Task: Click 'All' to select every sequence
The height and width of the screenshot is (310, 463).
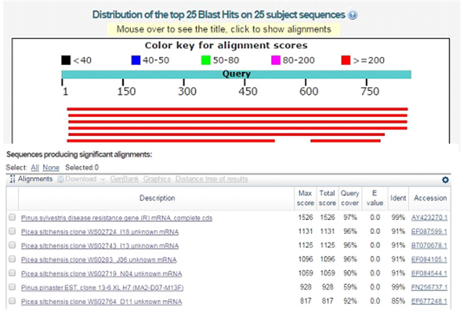Action: tap(35, 168)
